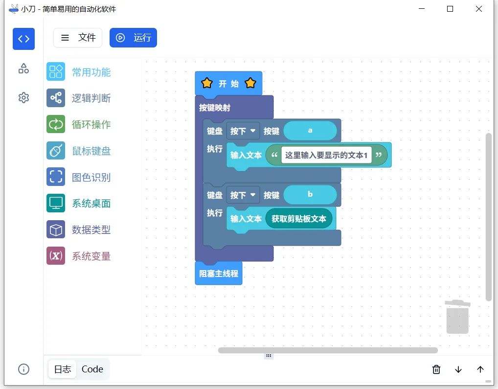Click the 运行 button to run the script
498x389 pixels.
point(133,38)
